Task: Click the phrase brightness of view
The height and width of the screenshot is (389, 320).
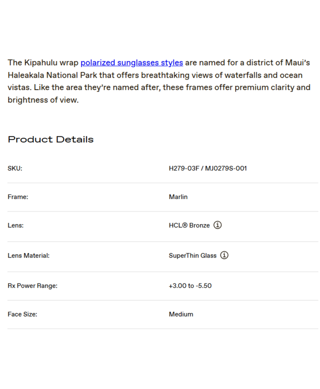Action: coord(43,100)
